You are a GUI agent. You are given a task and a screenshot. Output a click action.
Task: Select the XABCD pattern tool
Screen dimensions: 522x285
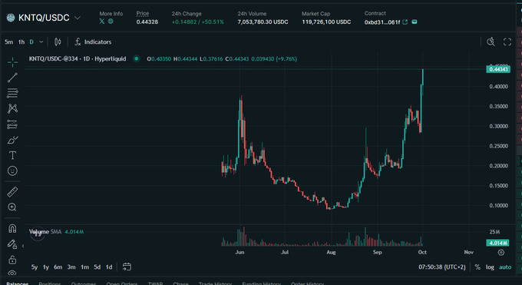12,108
